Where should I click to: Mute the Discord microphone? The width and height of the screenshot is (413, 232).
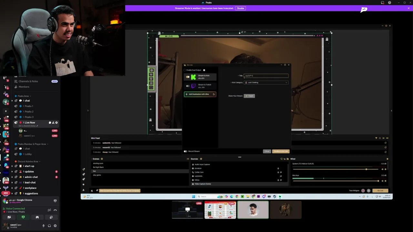pos(44,226)
